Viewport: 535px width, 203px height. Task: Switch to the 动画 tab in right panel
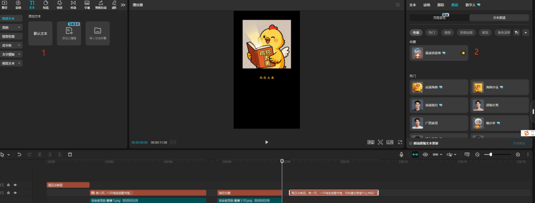point(427,4)
